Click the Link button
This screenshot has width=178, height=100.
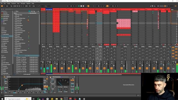(7, 6)
